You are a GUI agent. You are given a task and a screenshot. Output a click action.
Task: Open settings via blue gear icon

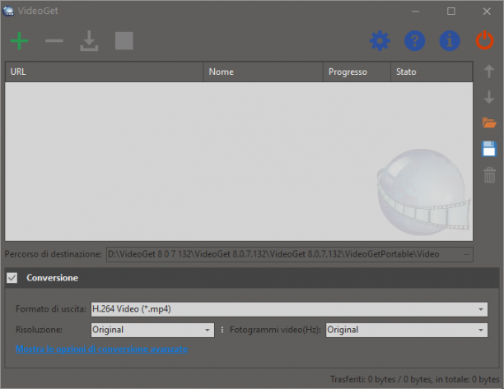pyautogui.click(x=380, y=41)
